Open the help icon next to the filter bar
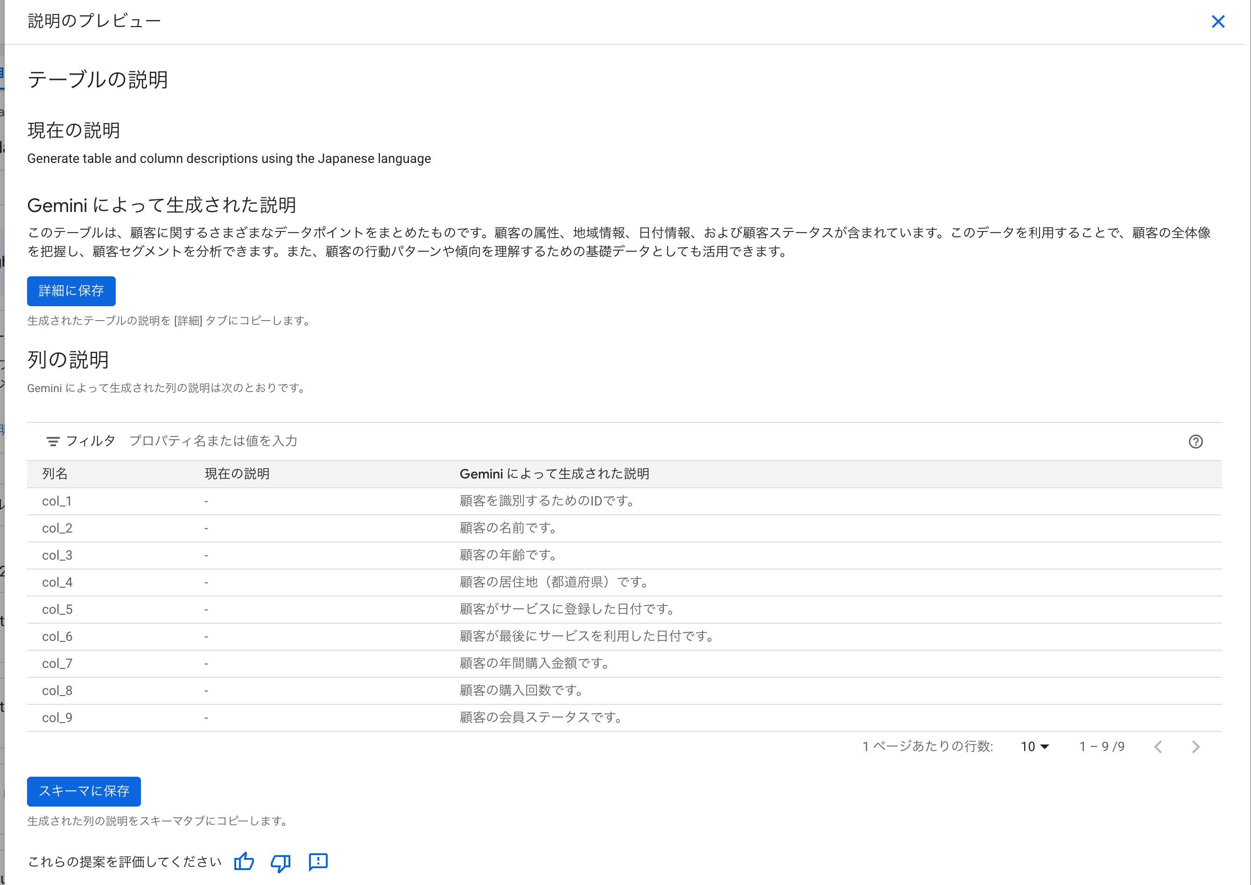The height and width of the screenshot is (885, 1251). [1195, 442]
